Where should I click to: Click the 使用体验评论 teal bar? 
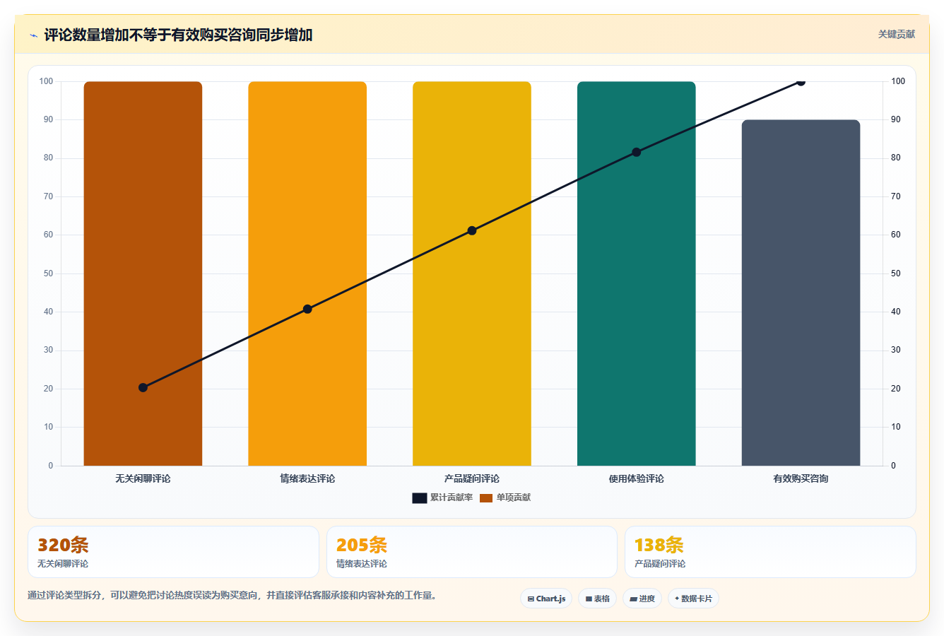[x=637, y=273]
